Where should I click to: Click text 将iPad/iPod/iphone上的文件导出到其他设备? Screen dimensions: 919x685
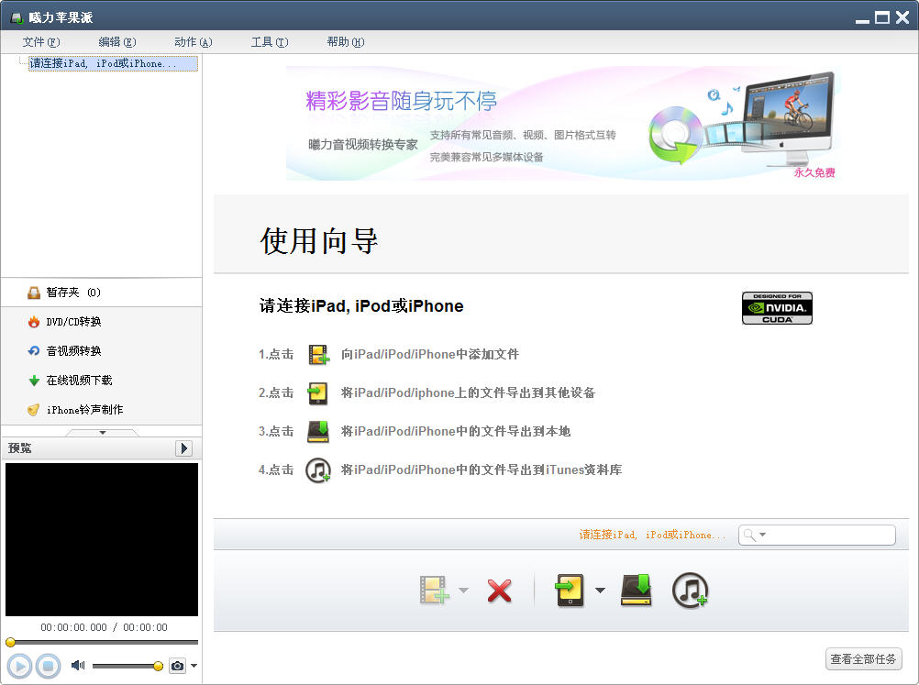point(468,392)
